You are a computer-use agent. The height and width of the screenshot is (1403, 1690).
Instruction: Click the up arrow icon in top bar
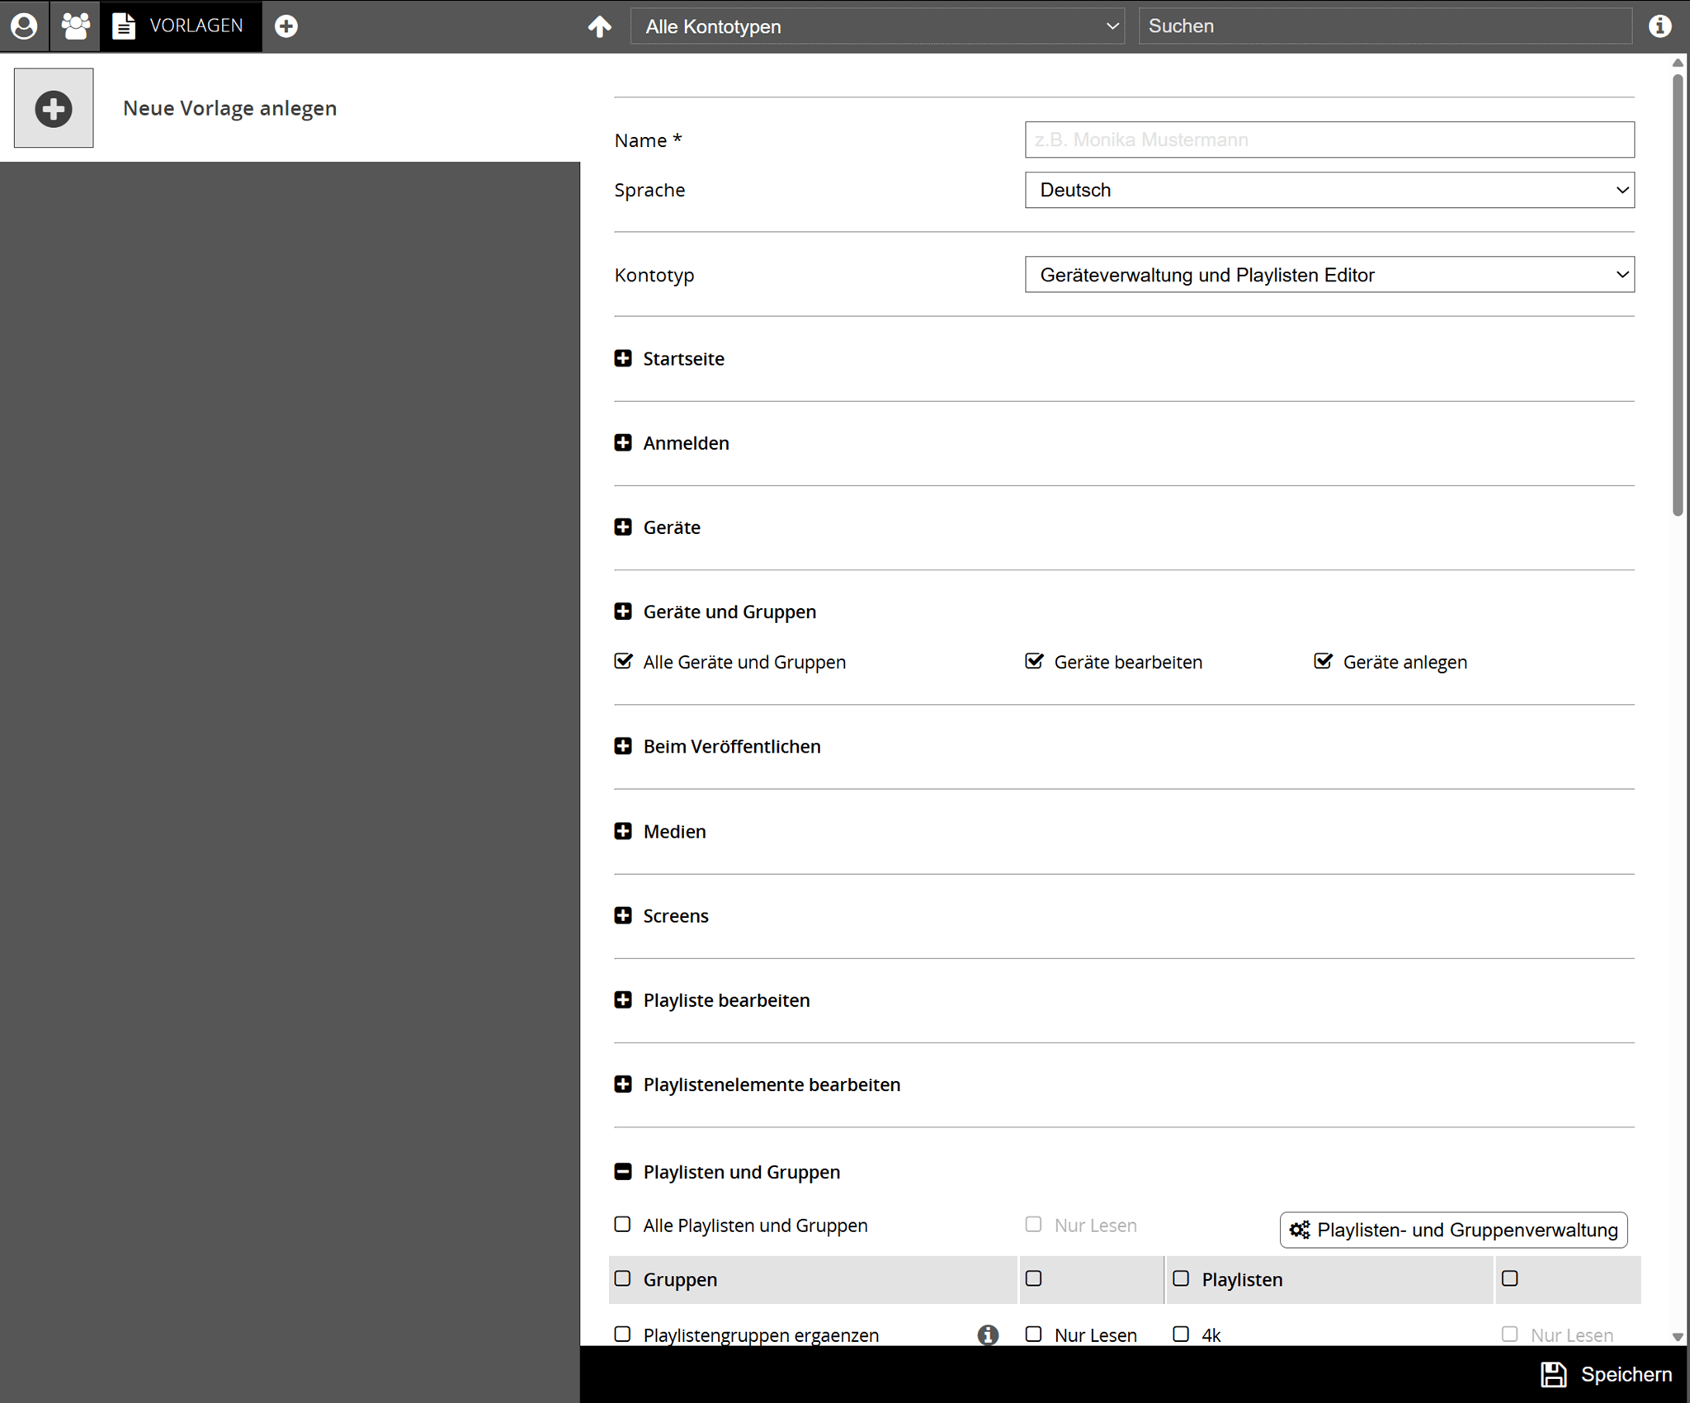point(600,26)
